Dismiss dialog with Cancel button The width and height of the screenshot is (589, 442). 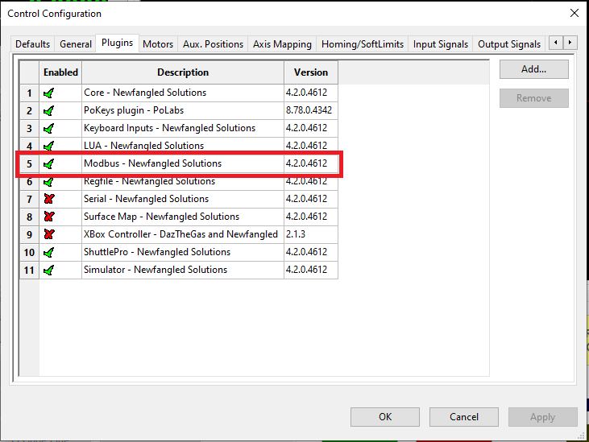(464, 417)
